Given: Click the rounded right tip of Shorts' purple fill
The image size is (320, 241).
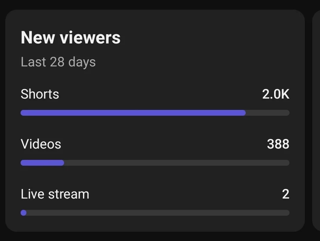Looking at the screenshot, I should click(244, 113).
